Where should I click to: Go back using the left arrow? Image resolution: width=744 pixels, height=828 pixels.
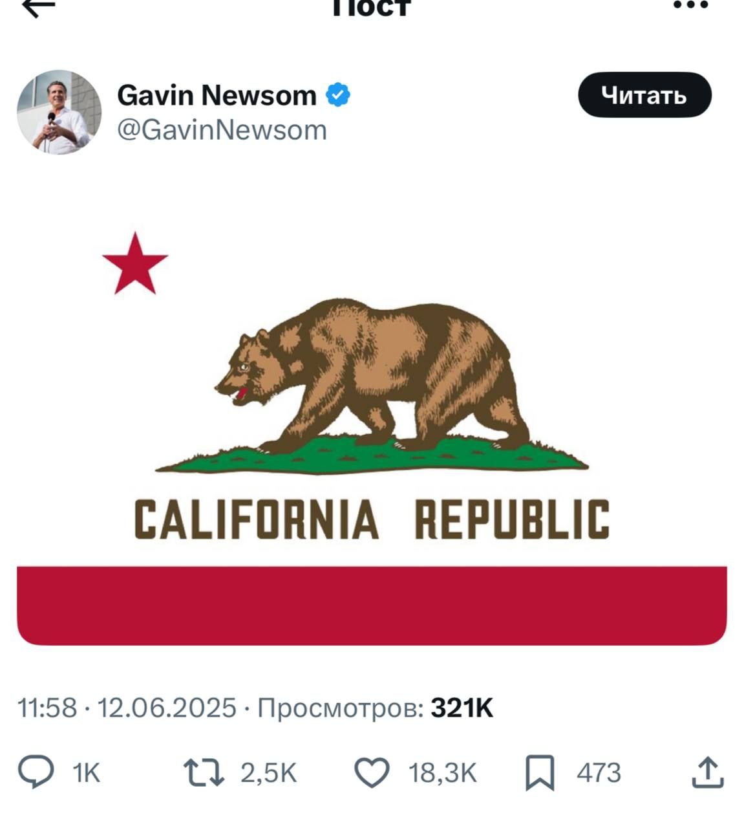[x=39, y=6]
